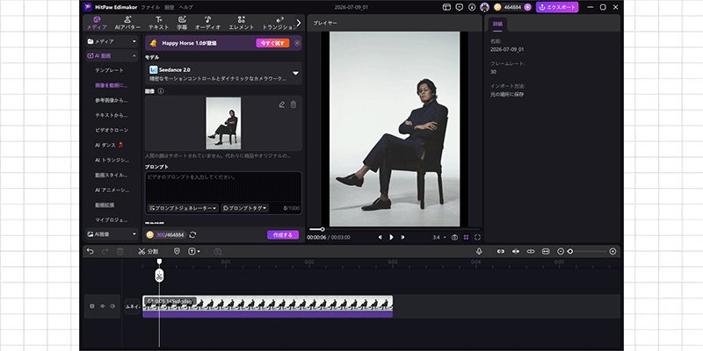Select 動画拡張 in the sidebar
Image resolution: width=703 pixels, height=351 pixels.
tap(105, 205)
